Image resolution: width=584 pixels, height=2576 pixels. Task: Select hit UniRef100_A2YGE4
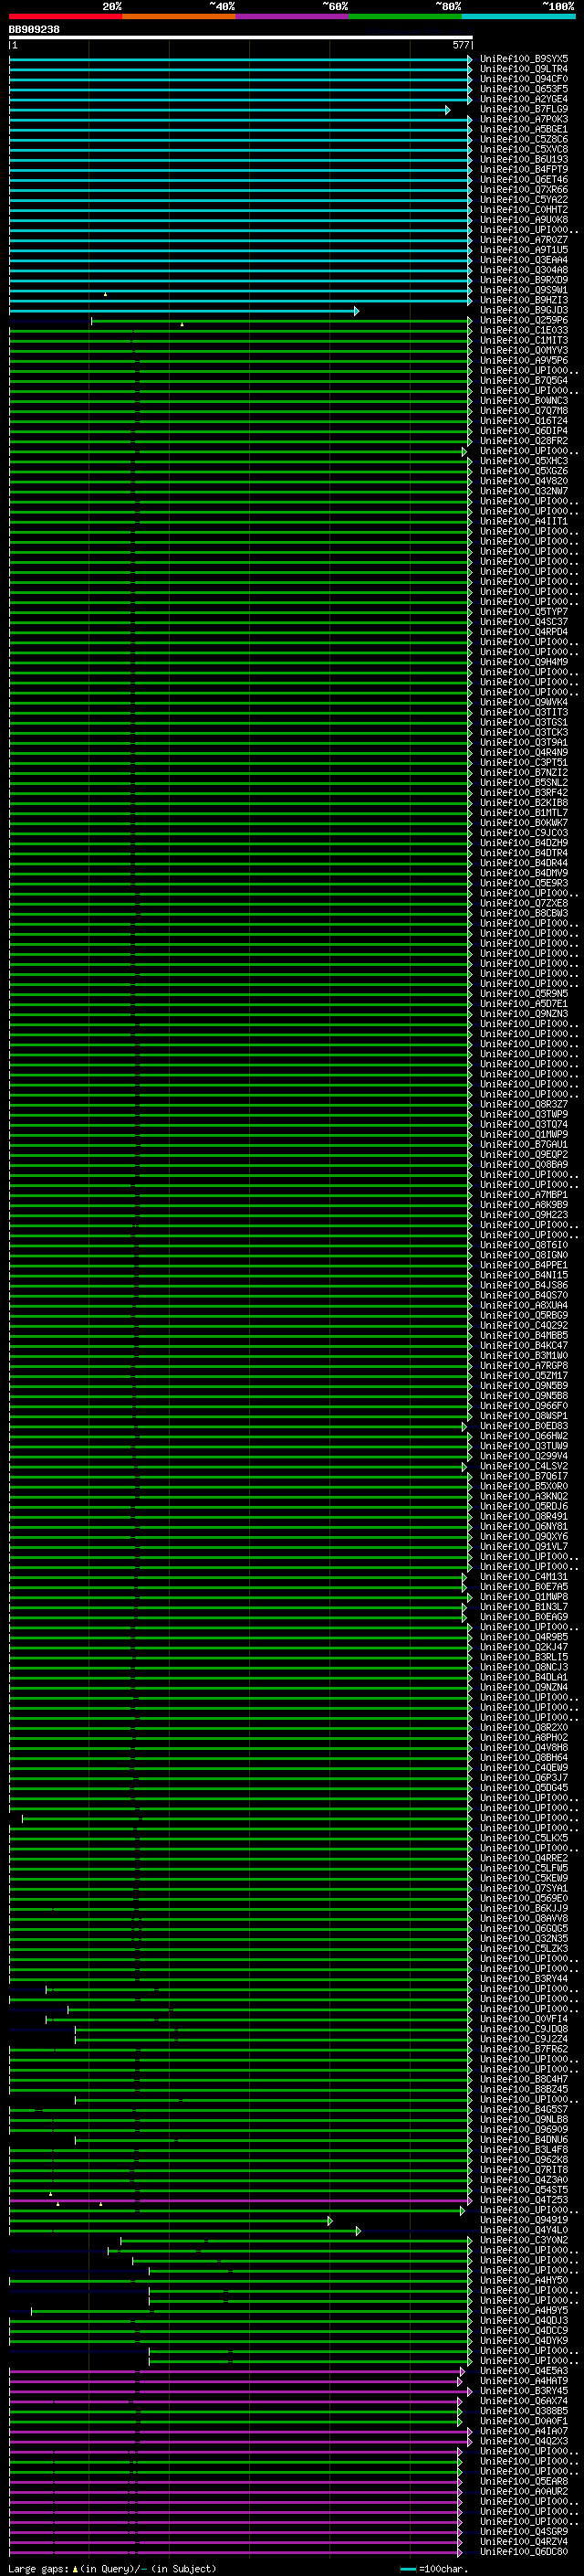click(524, 99)
